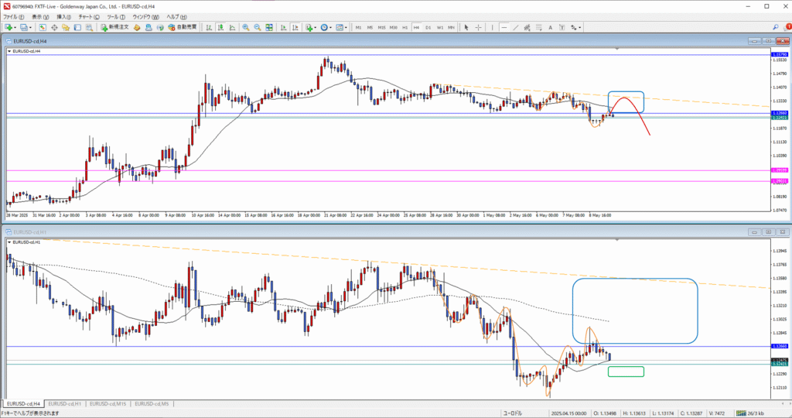Image resolution: width=792 pixels, height=418 pixels.
Task: Toggle the 自動売買 auto trading button
Action: 183,27
